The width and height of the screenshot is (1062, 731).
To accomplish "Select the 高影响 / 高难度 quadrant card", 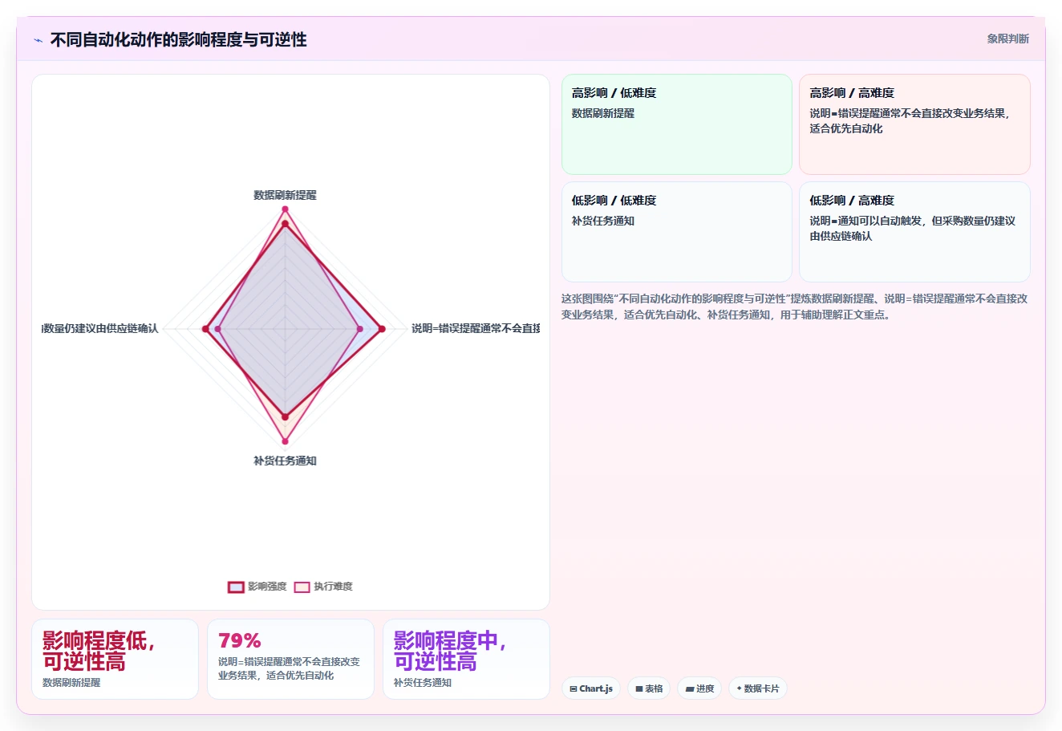I will tap(914, 124).
